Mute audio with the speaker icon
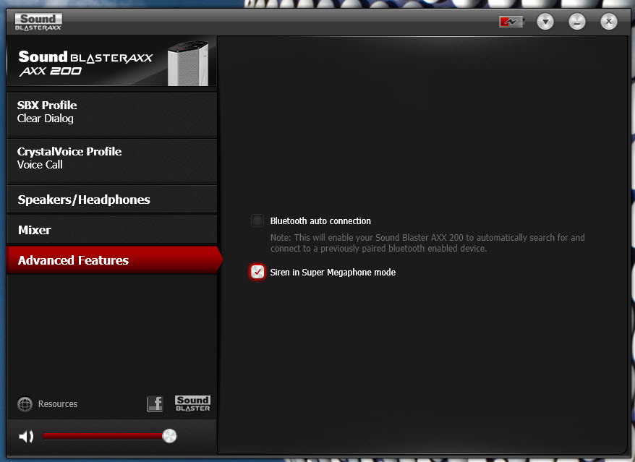 (26, 436)
